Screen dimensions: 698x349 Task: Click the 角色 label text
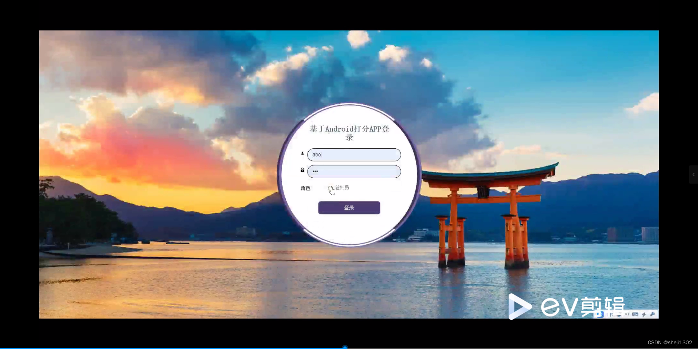306,188
